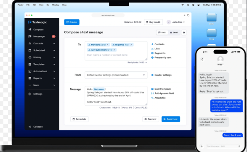Expand the Recipients: 1480 dropdown
247x152 pixels.
(x=137, y=62)
